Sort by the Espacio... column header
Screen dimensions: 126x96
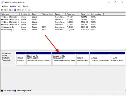click(85, 14)
